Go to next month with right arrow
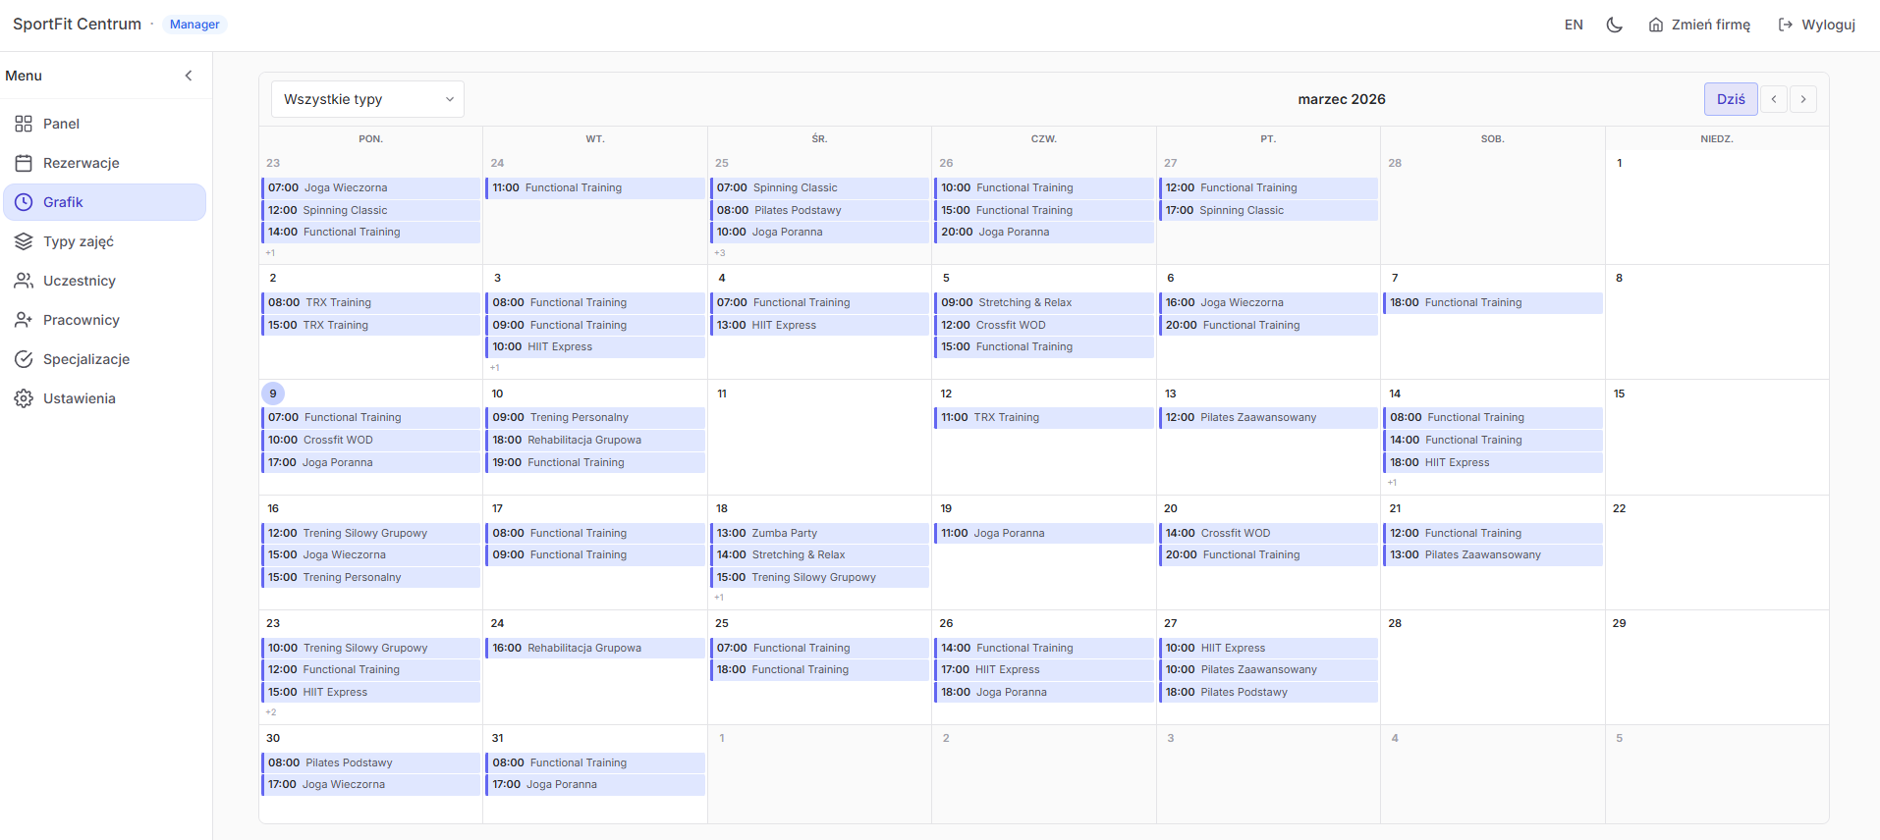 click(1803, 99)
